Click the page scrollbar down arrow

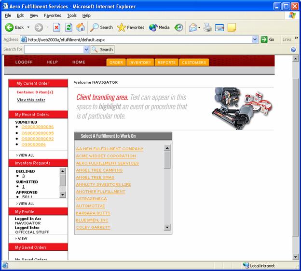pos(295,257)
